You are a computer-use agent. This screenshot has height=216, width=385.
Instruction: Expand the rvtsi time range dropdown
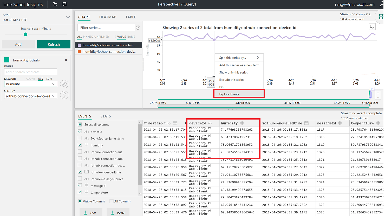[68, 17]
